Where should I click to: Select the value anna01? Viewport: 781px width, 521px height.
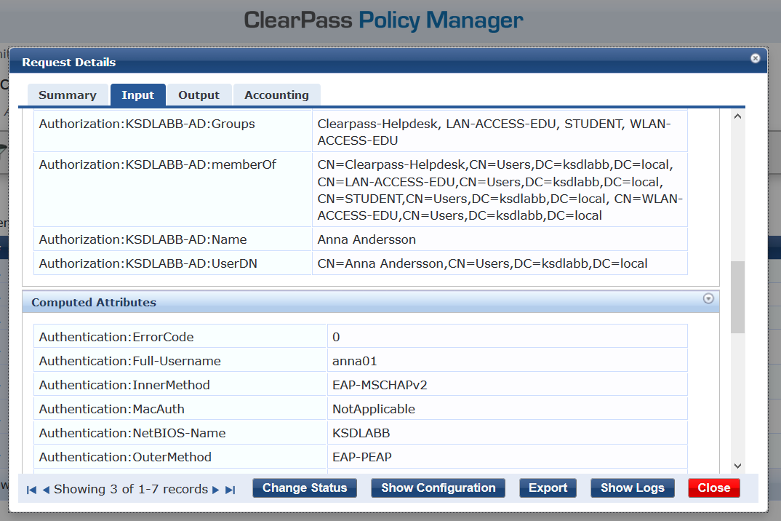[x=355, y=361]
